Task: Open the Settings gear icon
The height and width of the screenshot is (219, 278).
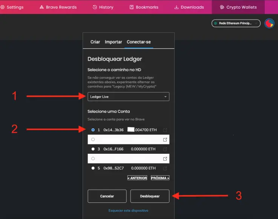Action: 2,7
